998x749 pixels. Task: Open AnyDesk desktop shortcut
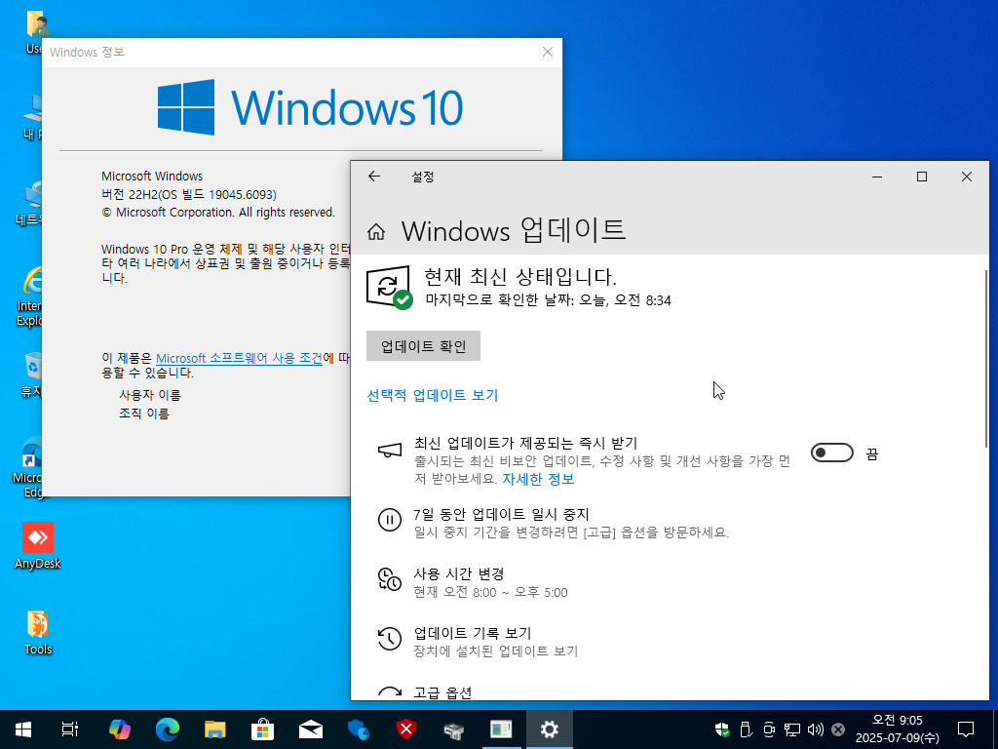click(38, 546)
